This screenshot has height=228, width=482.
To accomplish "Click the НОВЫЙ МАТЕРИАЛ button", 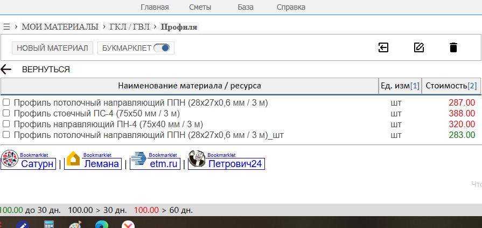I will pyautogui.click(x=52, y=48).
